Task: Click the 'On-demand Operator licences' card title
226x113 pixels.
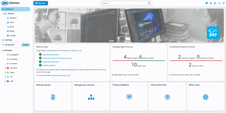Action: (182, 47)
